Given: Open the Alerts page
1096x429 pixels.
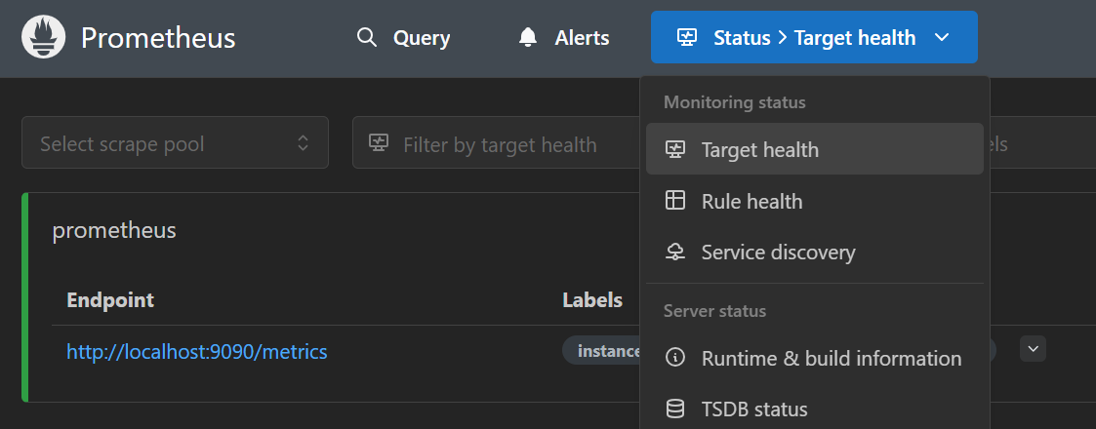Looking at the screenshot, I should click(x=564, y=38).
